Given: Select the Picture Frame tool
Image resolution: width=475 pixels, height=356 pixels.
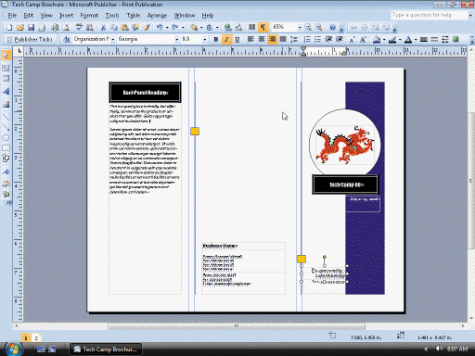Looking at the screenshot, I should coord(6,105).
